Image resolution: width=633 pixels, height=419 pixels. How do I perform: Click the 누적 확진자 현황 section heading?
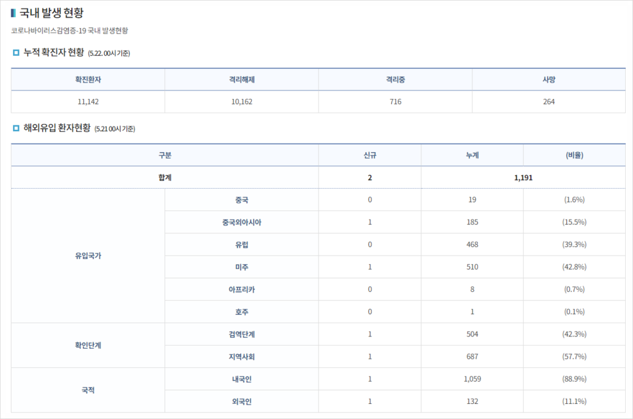[54, 52]
